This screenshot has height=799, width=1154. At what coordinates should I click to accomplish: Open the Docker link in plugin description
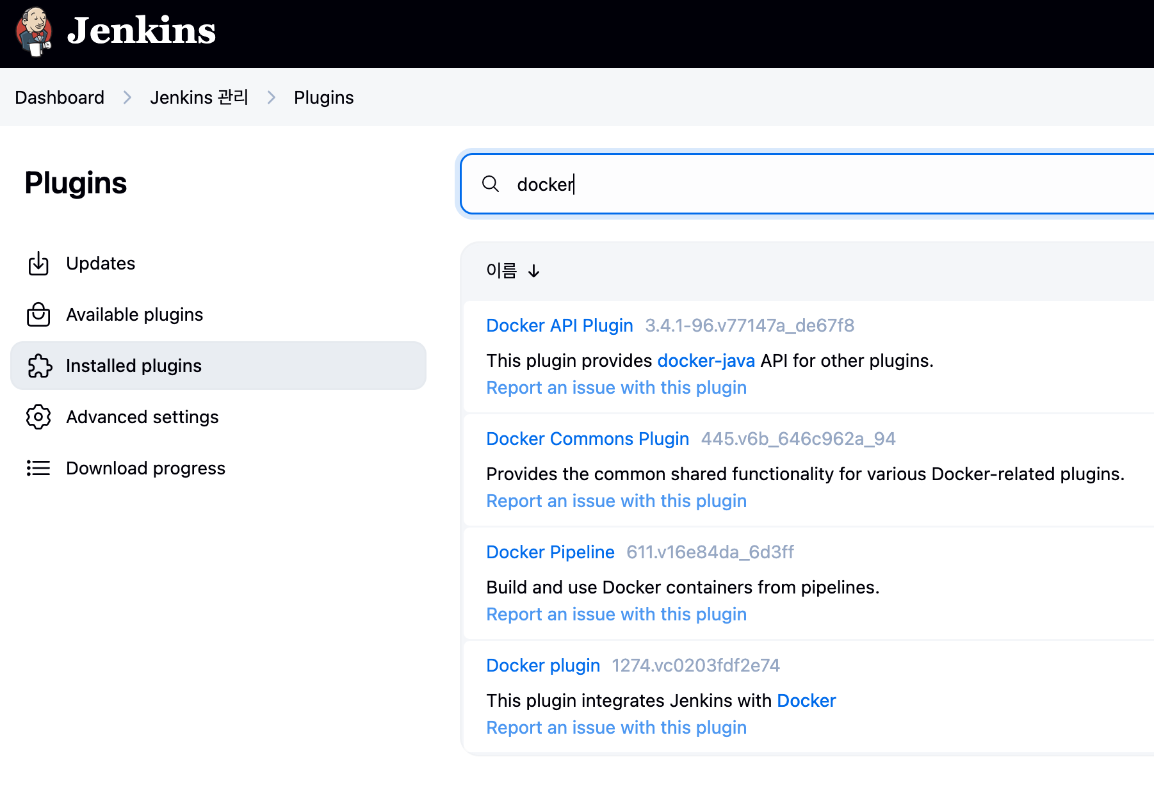[x=806, y=700]
